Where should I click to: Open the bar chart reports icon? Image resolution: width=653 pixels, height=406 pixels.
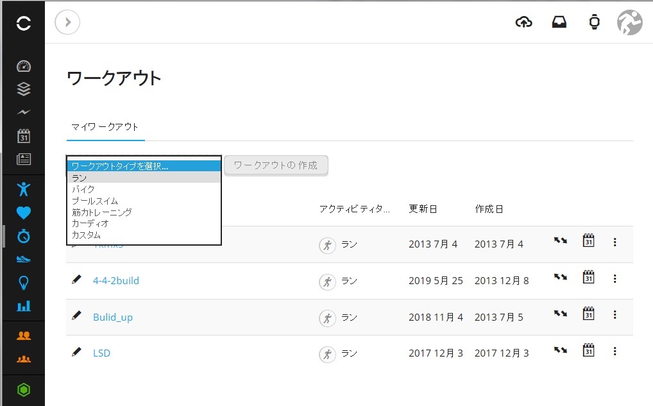[x=24, y=306]
